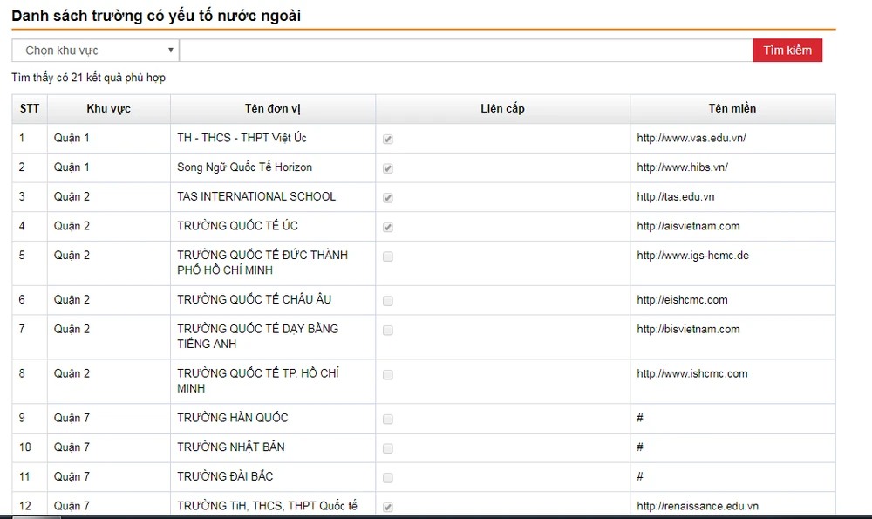This screenshot has height=519, width=872.
Task: Open the http://eishcmc.com link
Action: (x=682, y=300)
